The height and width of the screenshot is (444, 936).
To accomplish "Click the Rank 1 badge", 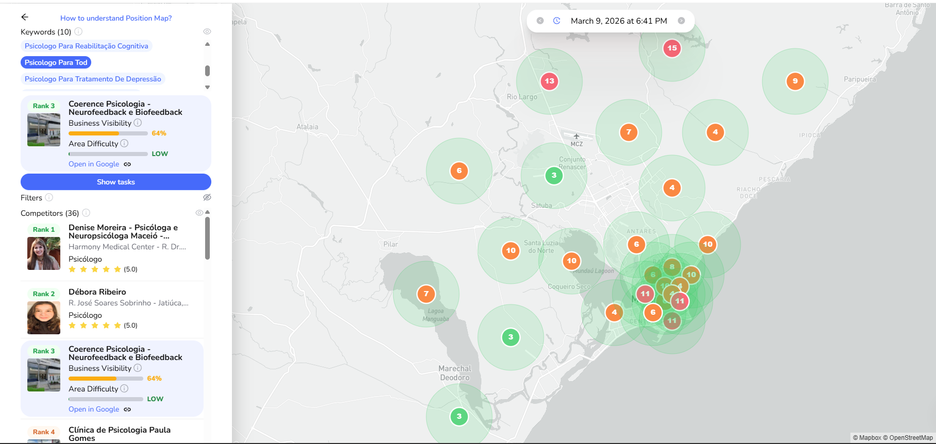I will tap(44, 230).
